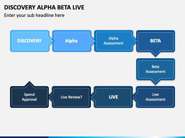Select the DISCOVERY ALPHA BETA LIVE title

click(44, 7)
